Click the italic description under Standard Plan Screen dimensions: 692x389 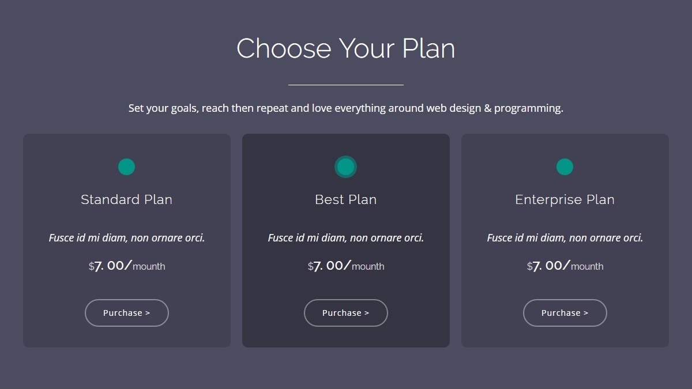[126, 237]
